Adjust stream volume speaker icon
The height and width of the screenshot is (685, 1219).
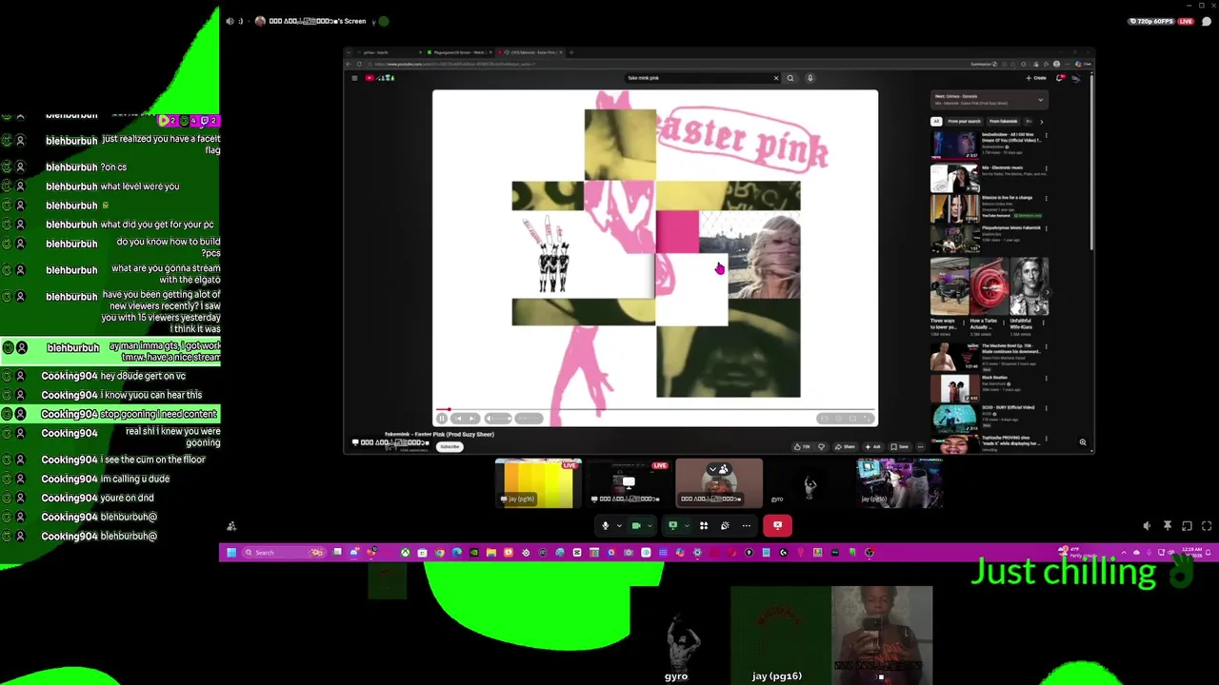coord(1147,526)
